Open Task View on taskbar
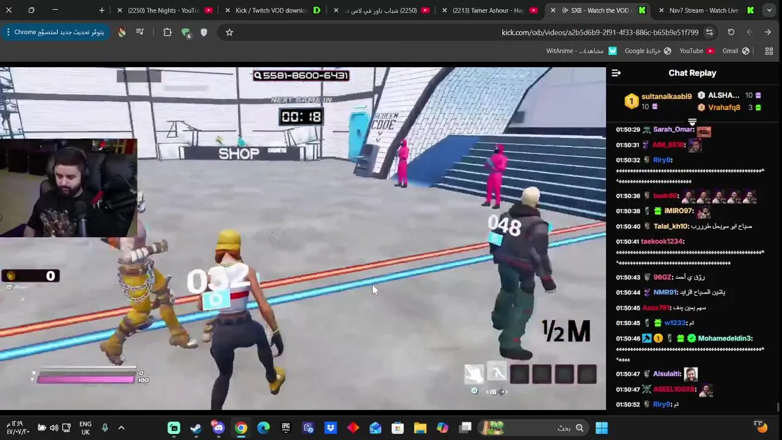782x440 pixels. pos(466,428)
